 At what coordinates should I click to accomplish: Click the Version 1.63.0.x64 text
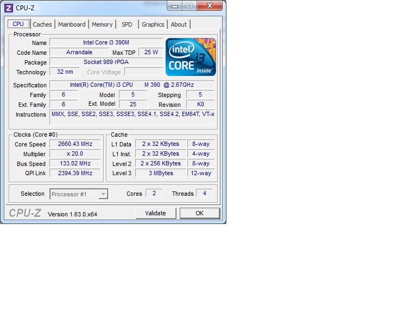(72, 214)
